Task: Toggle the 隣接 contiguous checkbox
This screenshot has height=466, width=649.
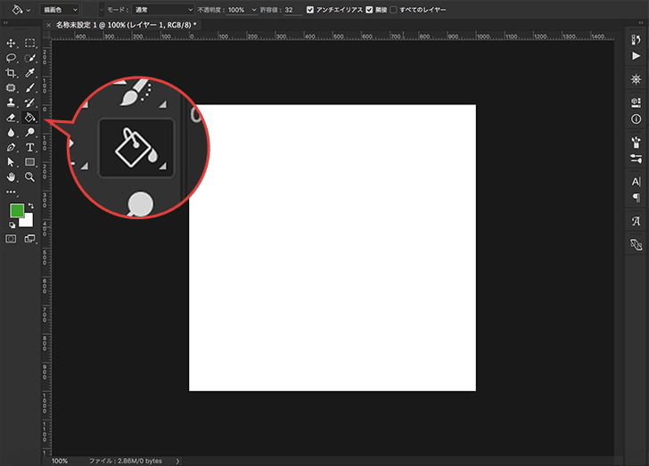Action: click(369, 10)
